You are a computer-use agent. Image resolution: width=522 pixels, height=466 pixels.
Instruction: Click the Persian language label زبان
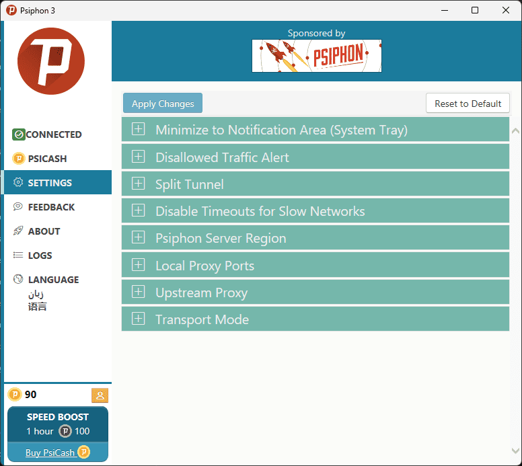click(x=36, y=294)
